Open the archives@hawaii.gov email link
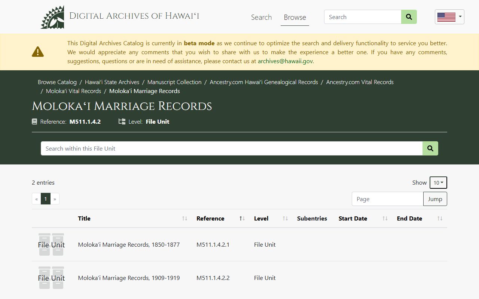Viewport: 479px width, 299px height. (285, 61)
